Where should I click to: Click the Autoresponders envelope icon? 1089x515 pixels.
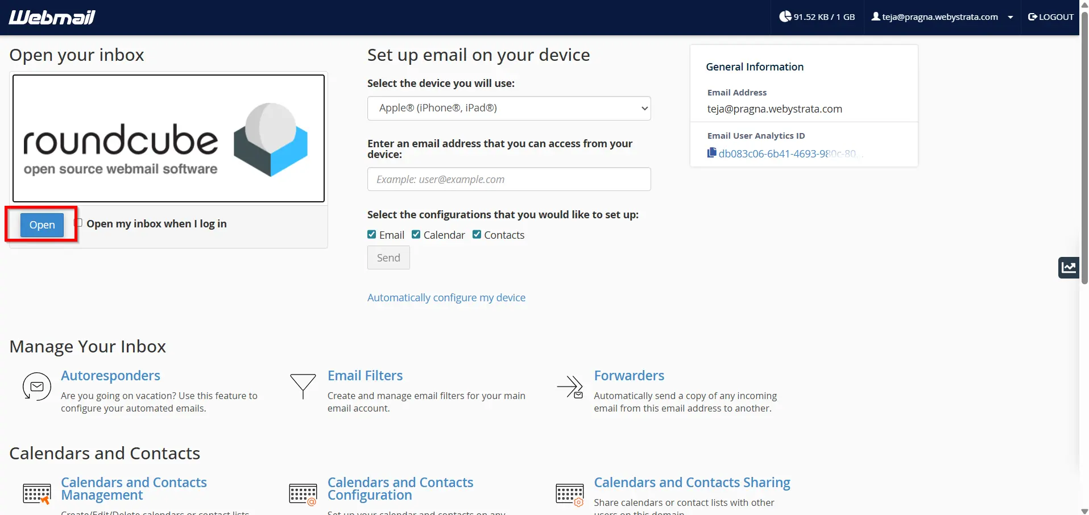click(x=37, y=387)
